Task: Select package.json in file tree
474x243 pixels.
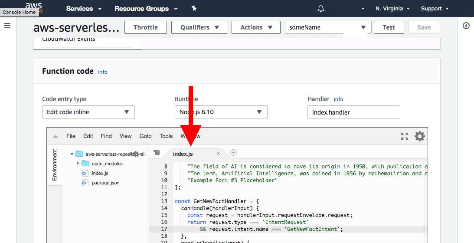Action: click(x=105, y=183)
